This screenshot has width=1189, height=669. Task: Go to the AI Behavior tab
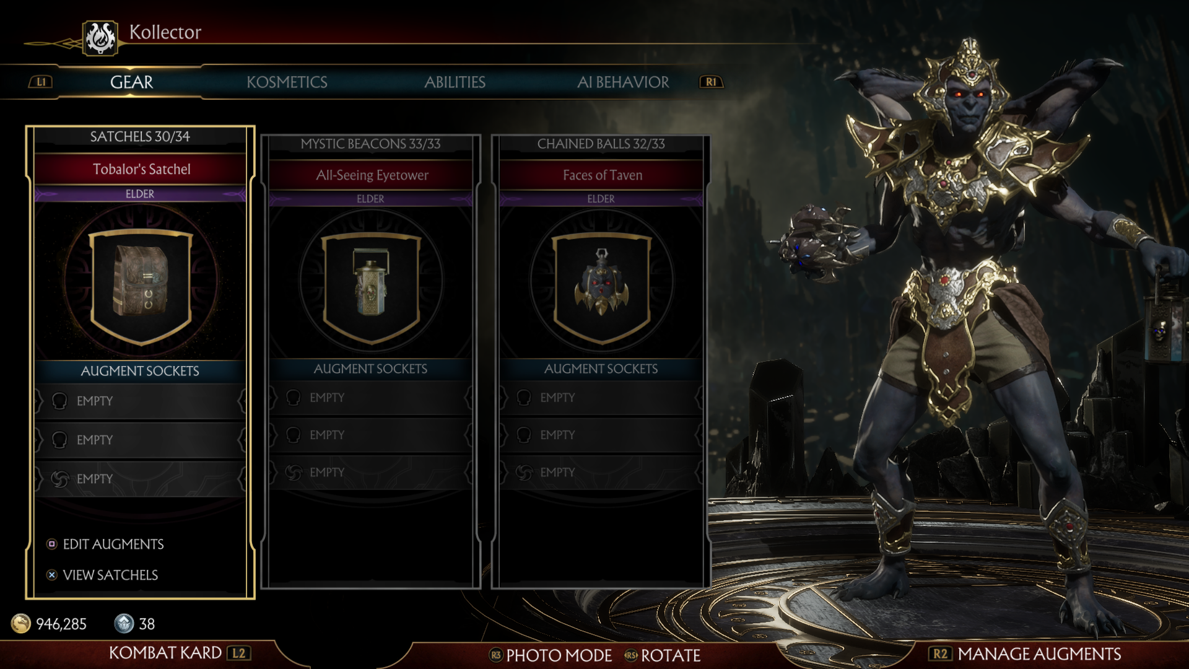[x=623, y=82]
